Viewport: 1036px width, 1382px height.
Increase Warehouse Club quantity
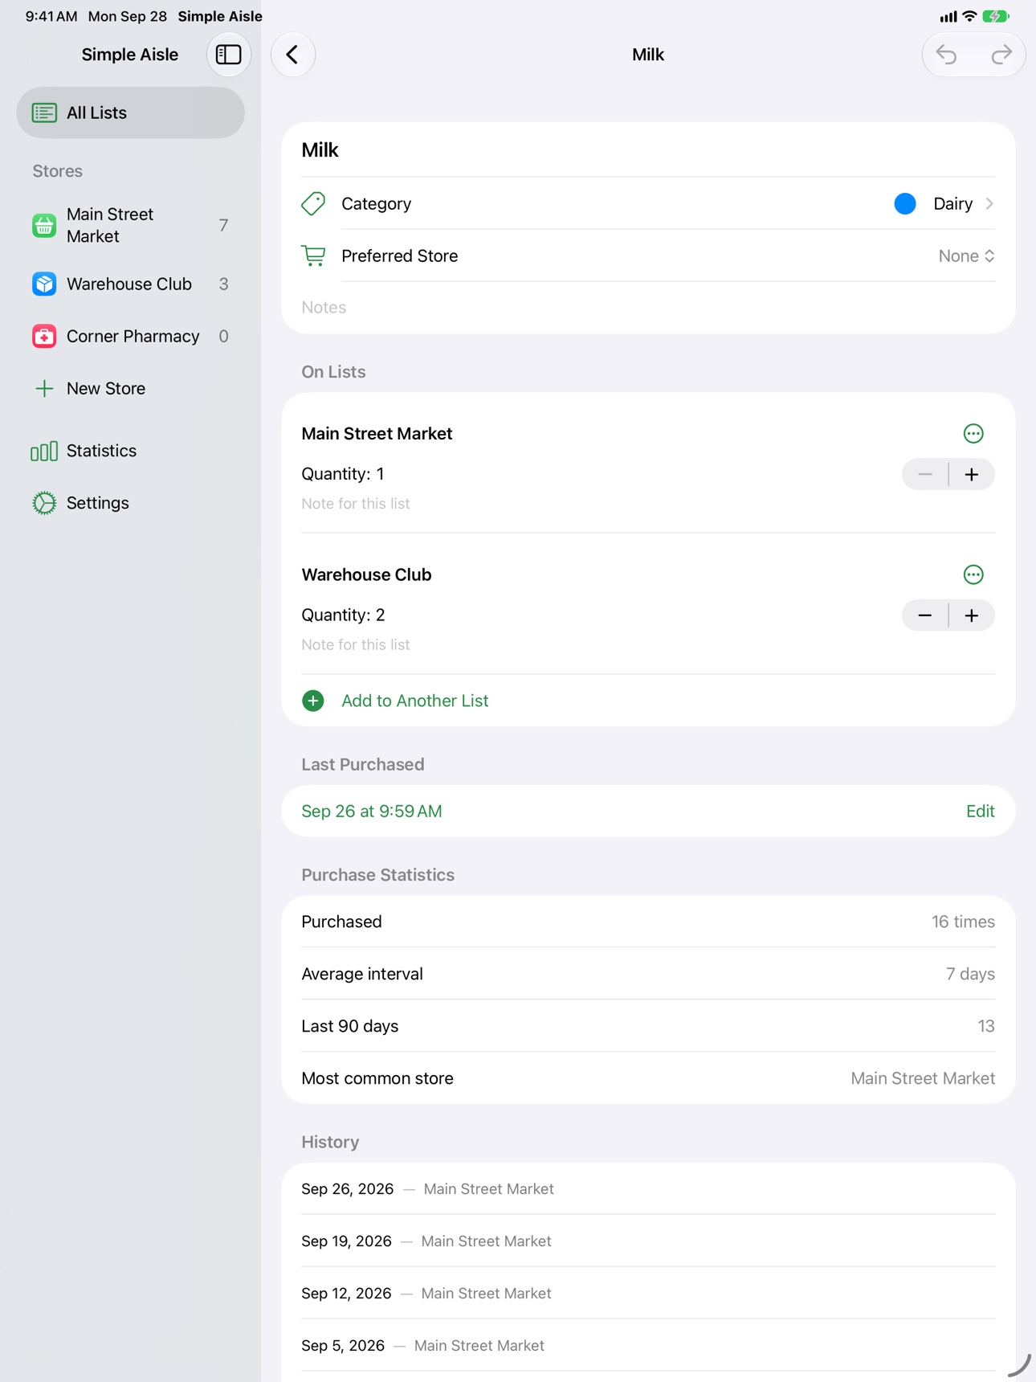click(x=972, y=615)
